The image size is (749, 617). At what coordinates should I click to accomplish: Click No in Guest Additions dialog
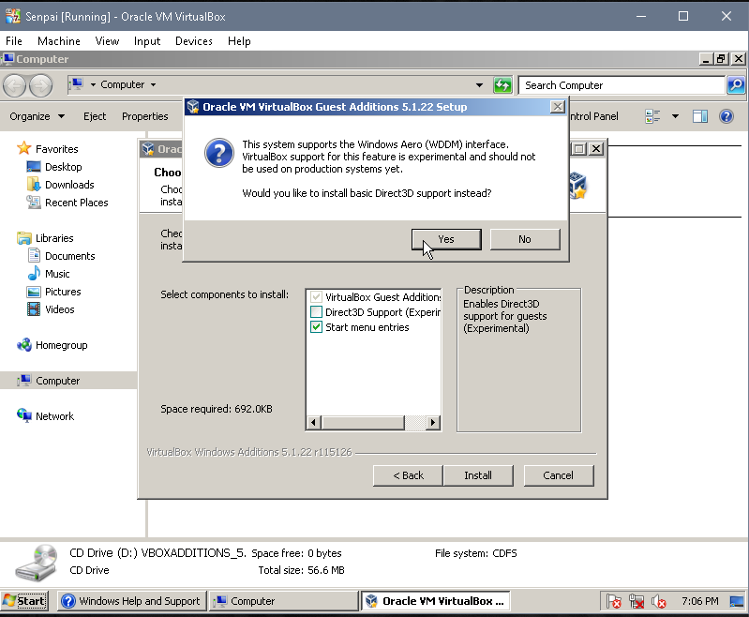(525, 239)
